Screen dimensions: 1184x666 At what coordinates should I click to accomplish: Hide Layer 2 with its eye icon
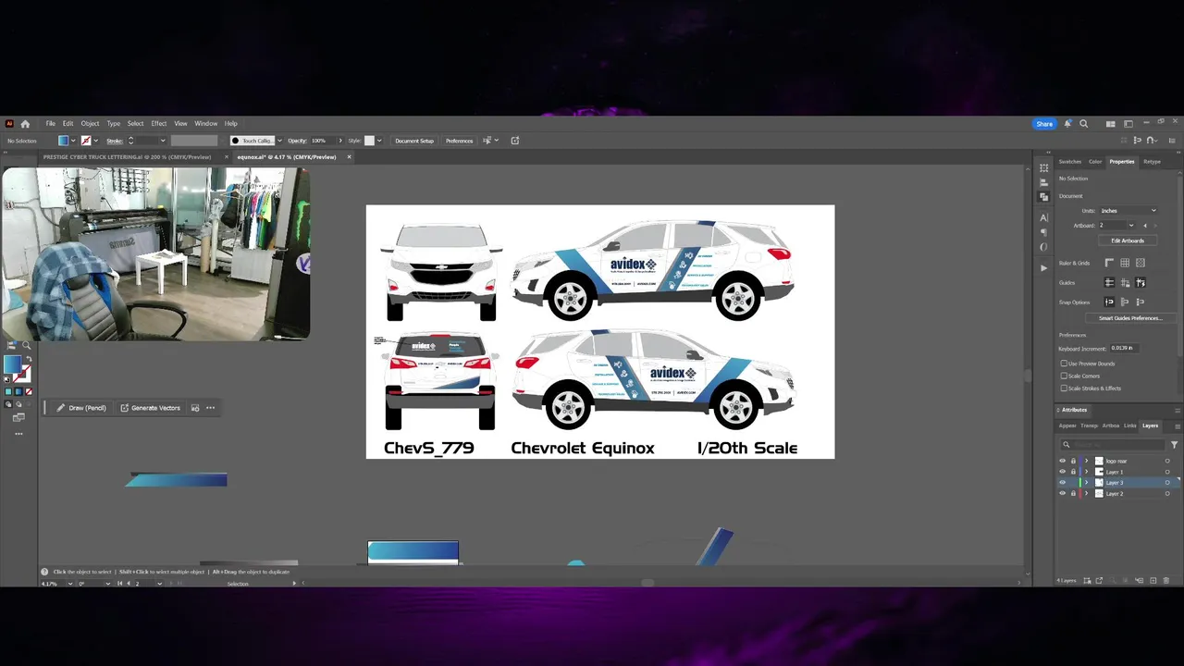[1062, 493]
